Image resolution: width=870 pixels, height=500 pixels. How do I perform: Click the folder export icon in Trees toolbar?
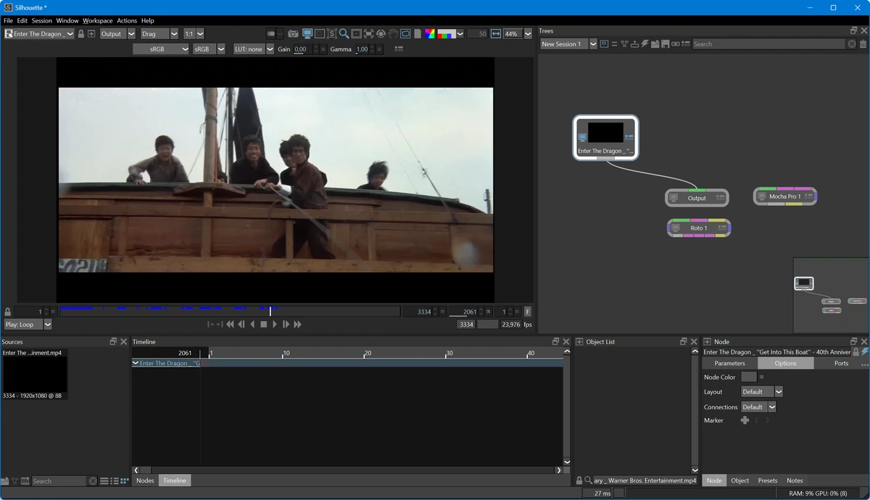click(x=655, y=44)
